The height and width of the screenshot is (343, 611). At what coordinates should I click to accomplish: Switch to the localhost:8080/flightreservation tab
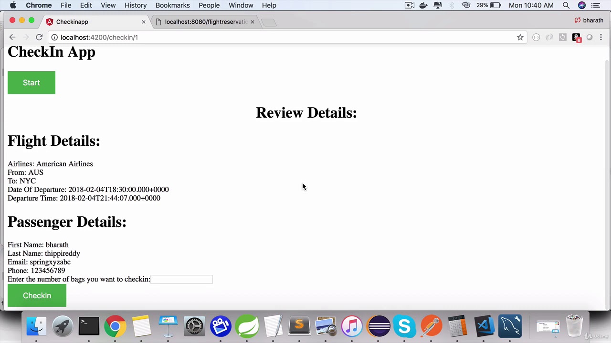point(206,21)
